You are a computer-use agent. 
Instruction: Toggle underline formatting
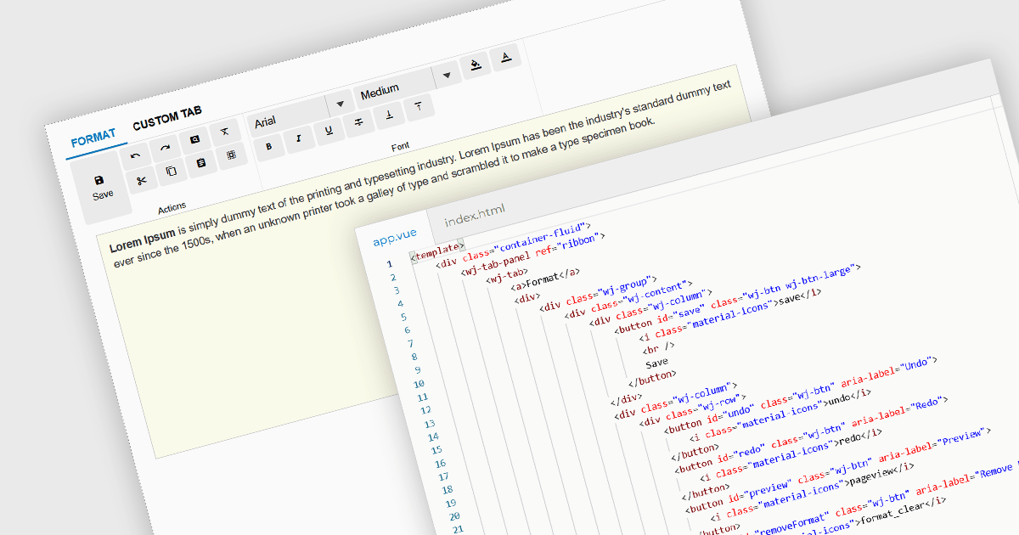[329, 131]
